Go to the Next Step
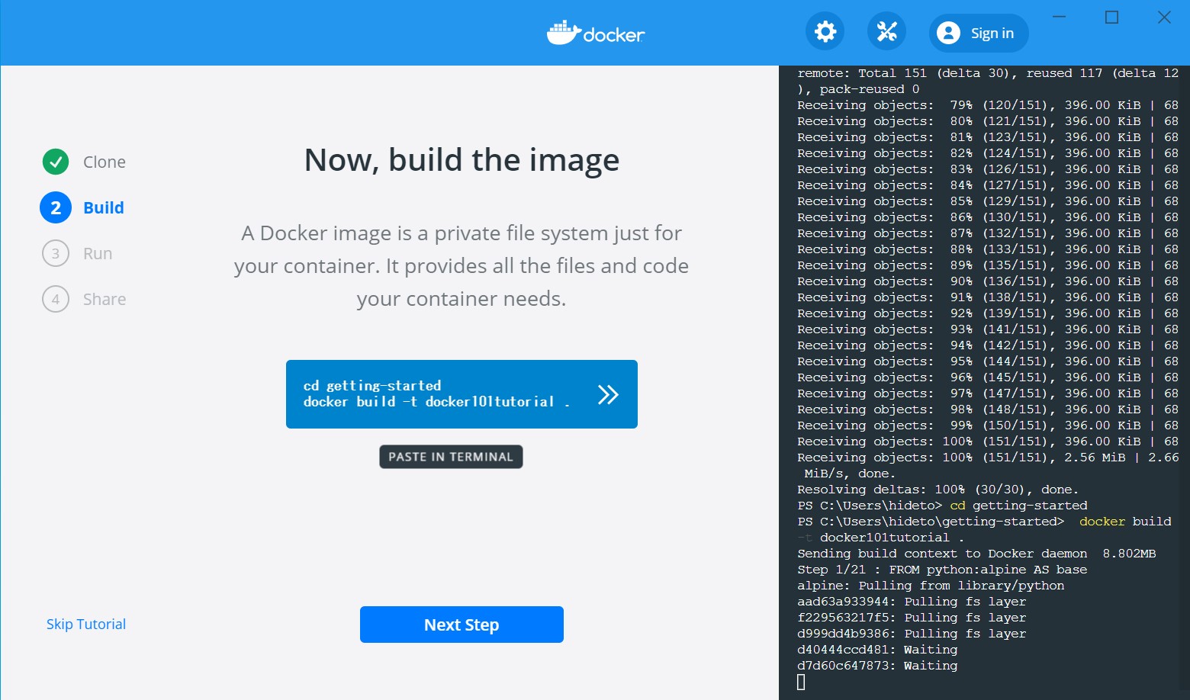This screenshot has width=1190, height=700. (462, 625)
